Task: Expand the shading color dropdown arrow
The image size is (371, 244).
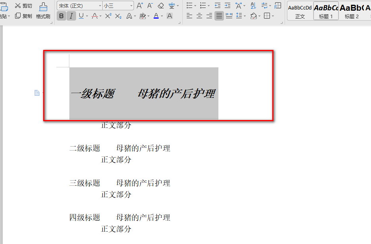Action: pos(259,16)
